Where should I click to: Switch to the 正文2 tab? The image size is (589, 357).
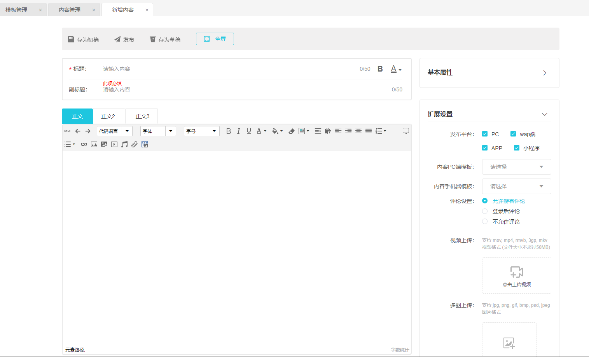pos(108,116)
